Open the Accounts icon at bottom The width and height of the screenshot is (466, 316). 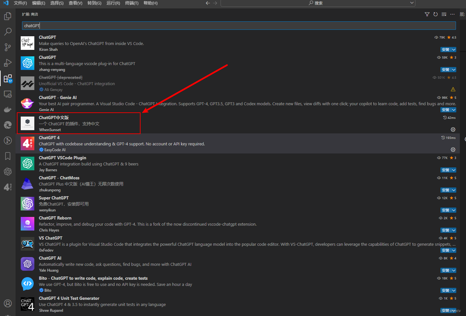[8, 303]
